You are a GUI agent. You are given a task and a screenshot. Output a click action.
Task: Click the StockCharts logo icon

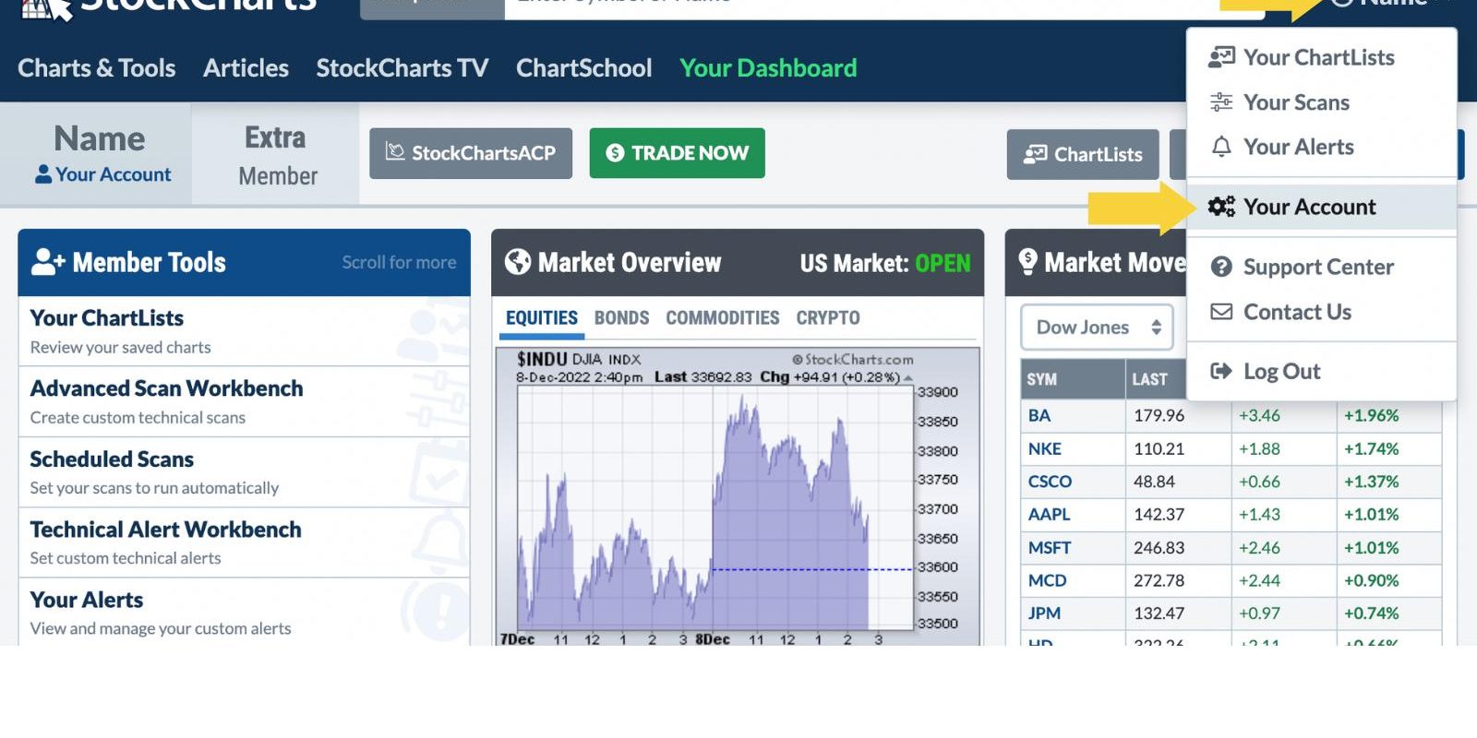point(46,7)
